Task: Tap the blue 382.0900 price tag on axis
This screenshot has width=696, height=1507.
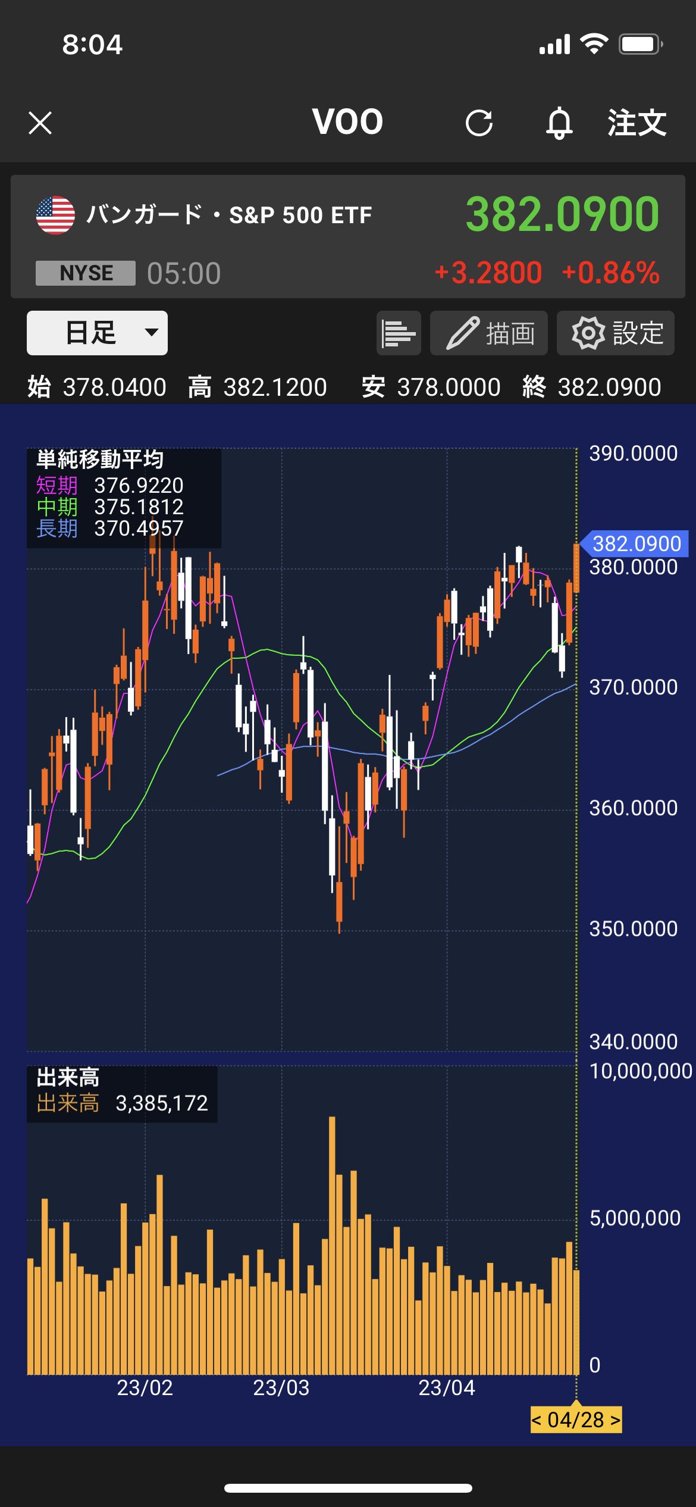Action: (636, 543)
